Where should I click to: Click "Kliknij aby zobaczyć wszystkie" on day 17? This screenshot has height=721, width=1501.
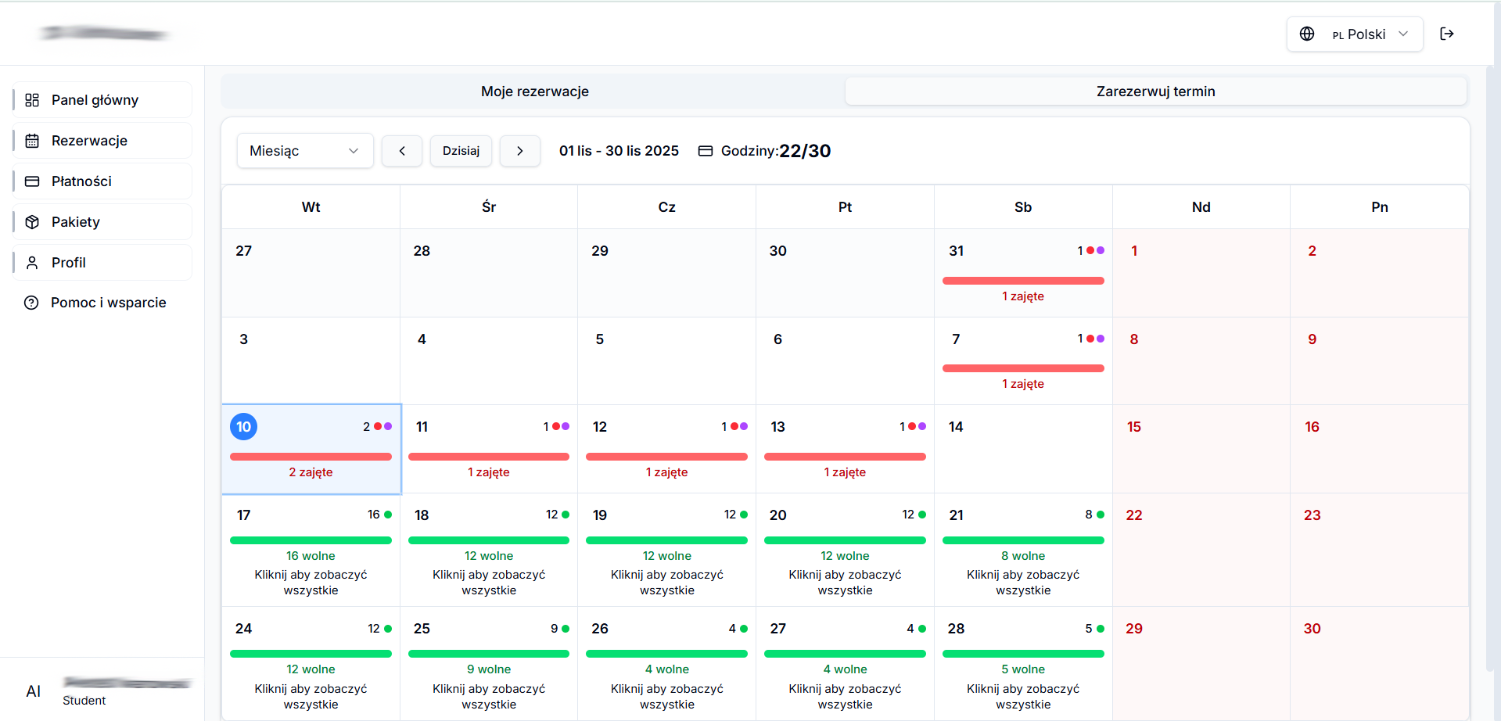pyautogui.click(x=311, y=583)
